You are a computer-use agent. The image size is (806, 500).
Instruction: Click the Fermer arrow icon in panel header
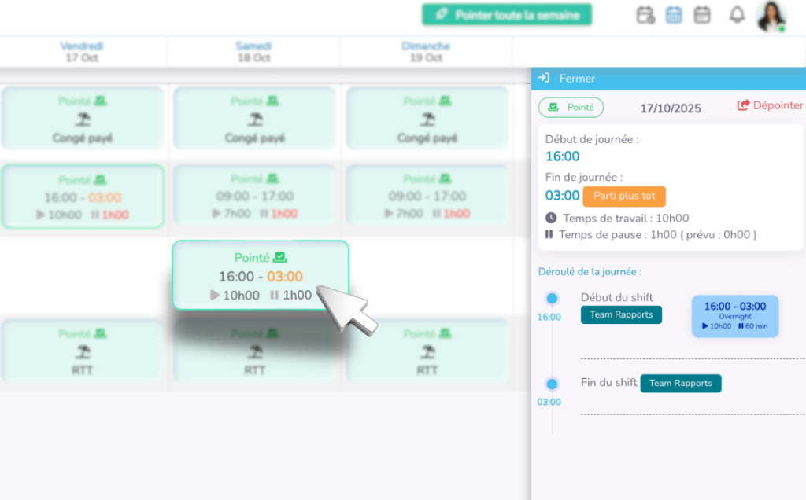tap(544, 79)
